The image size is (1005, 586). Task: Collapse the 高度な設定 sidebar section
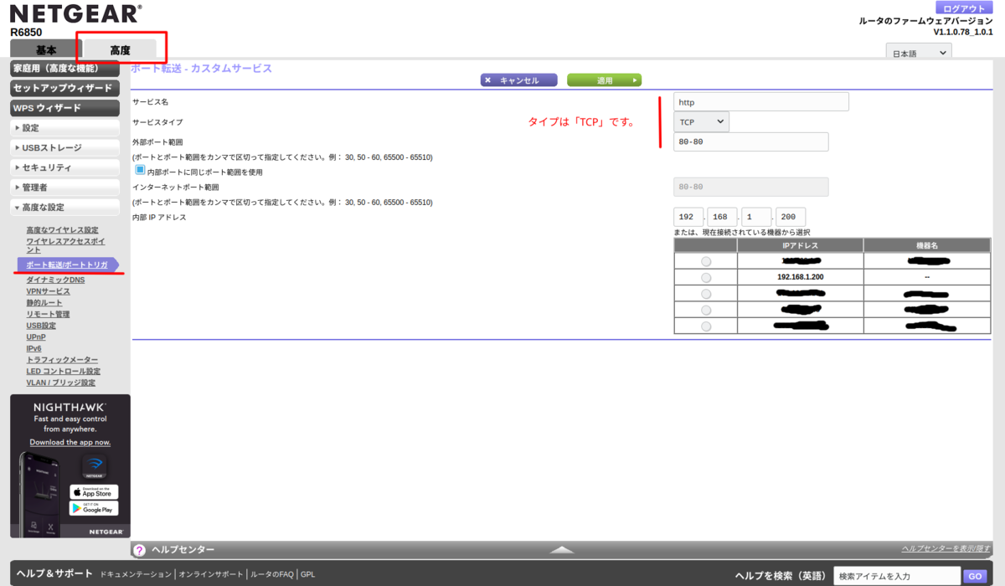[x=65, y=208]
